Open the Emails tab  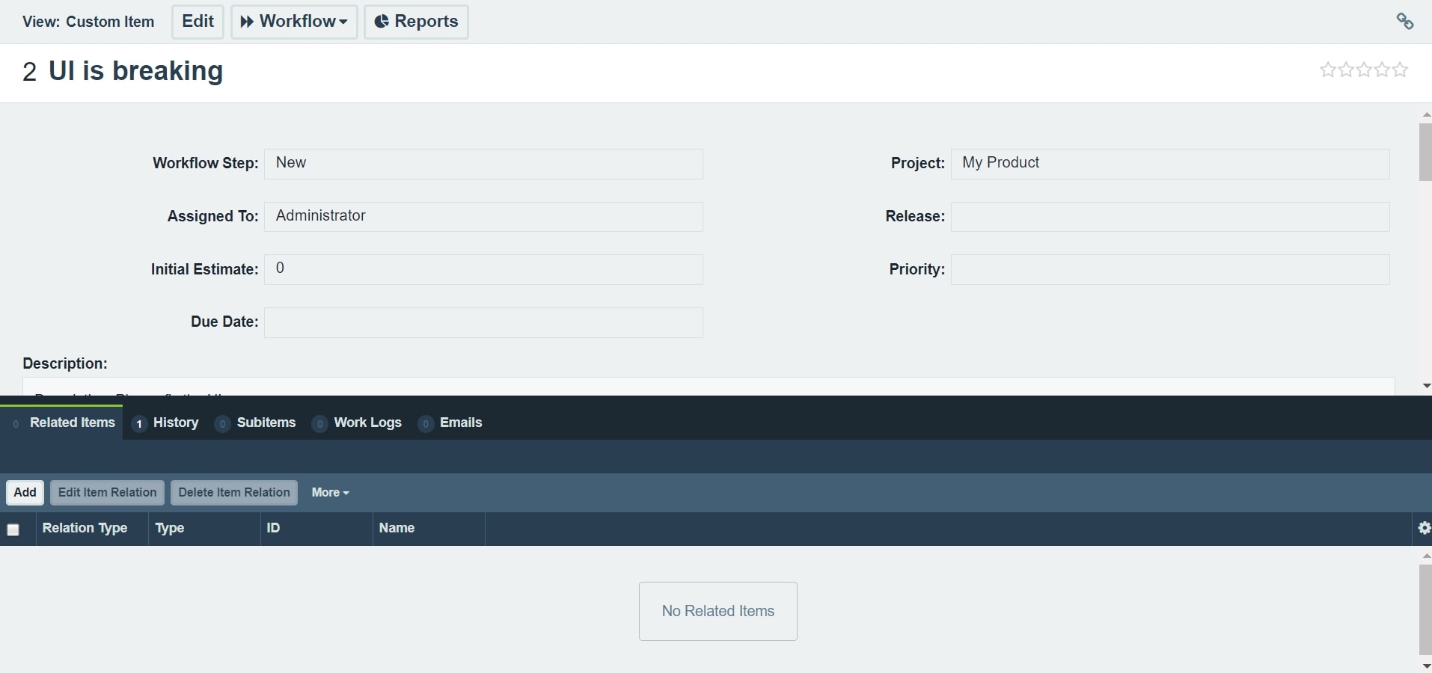click(x=450, y=422)
